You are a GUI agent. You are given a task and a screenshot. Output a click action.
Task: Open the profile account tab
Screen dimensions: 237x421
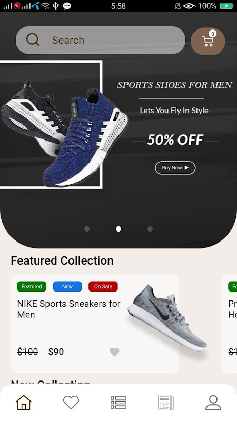(213, 403)
